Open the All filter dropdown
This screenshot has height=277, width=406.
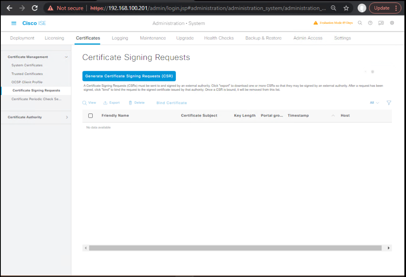click(375, 103)
